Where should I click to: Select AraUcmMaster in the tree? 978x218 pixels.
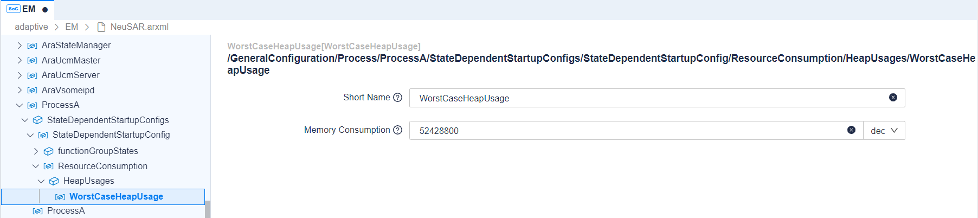click(x=70, y=61)
